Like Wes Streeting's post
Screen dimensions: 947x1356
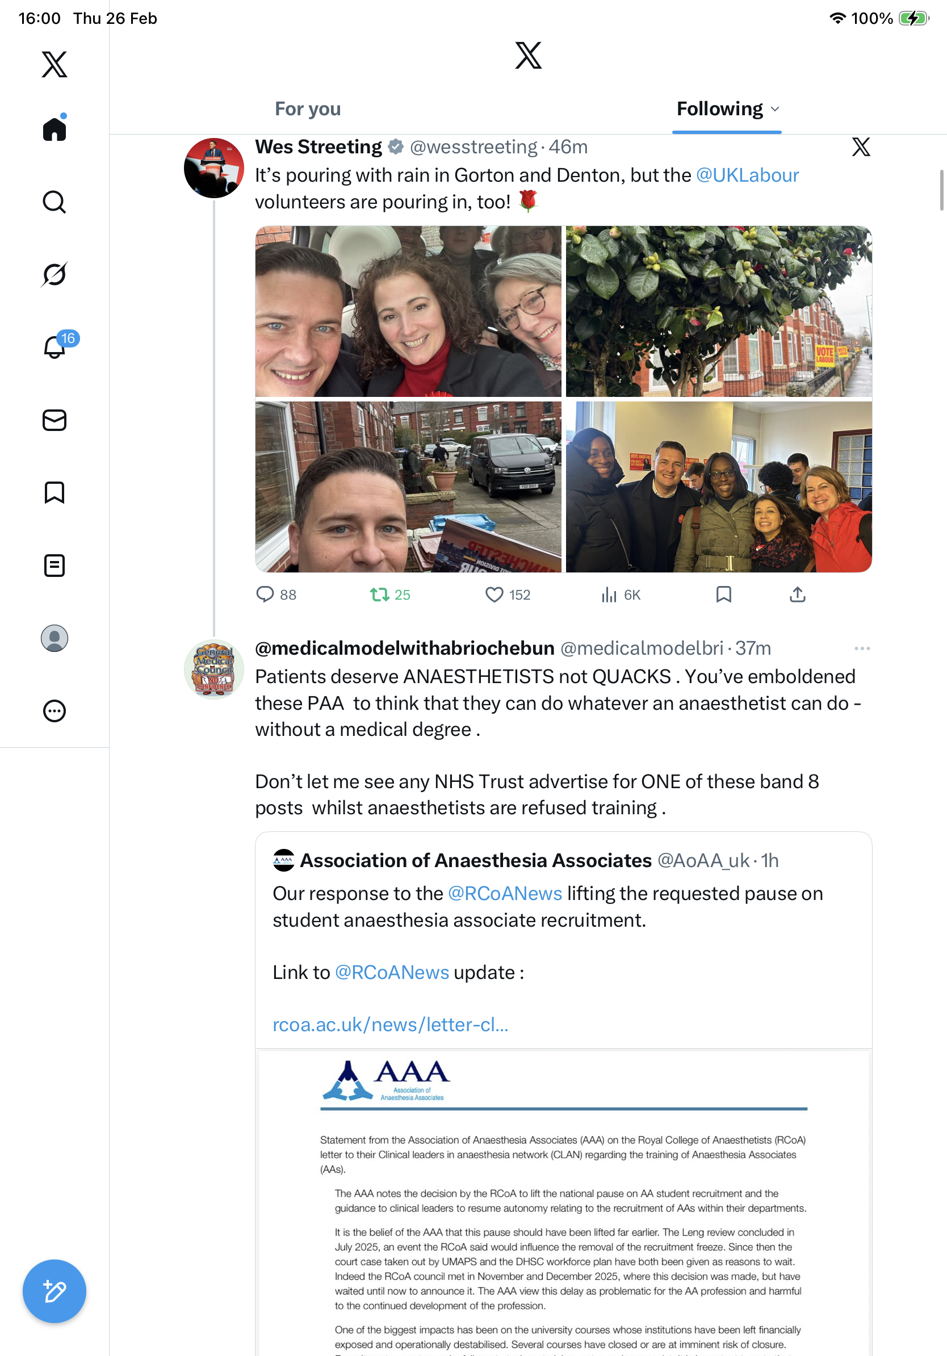(x=507, y=595)
